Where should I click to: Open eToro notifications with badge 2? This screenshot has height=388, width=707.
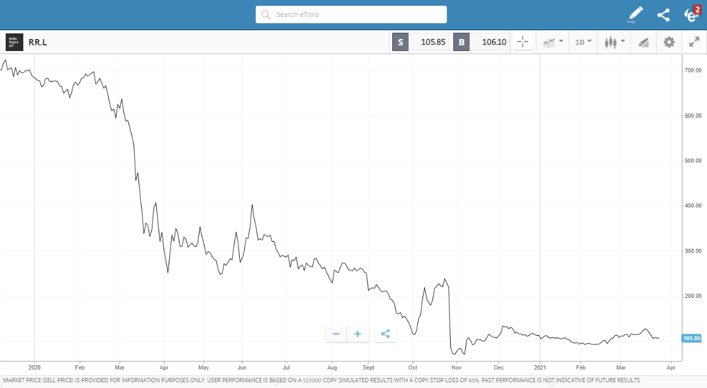coord(692,14)
